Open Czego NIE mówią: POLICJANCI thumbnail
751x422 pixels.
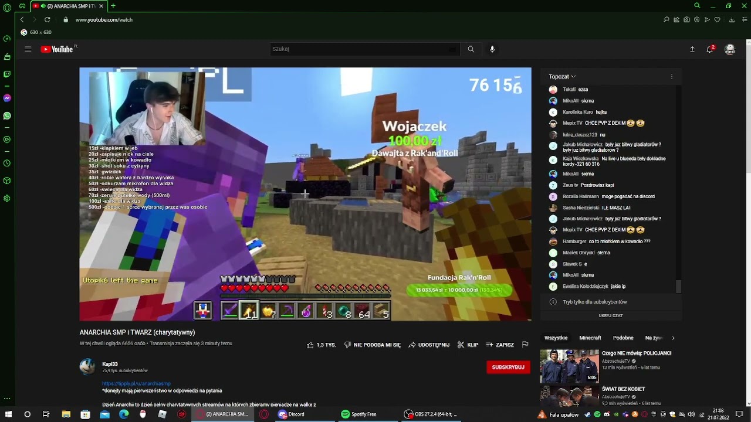pos(569,366)
